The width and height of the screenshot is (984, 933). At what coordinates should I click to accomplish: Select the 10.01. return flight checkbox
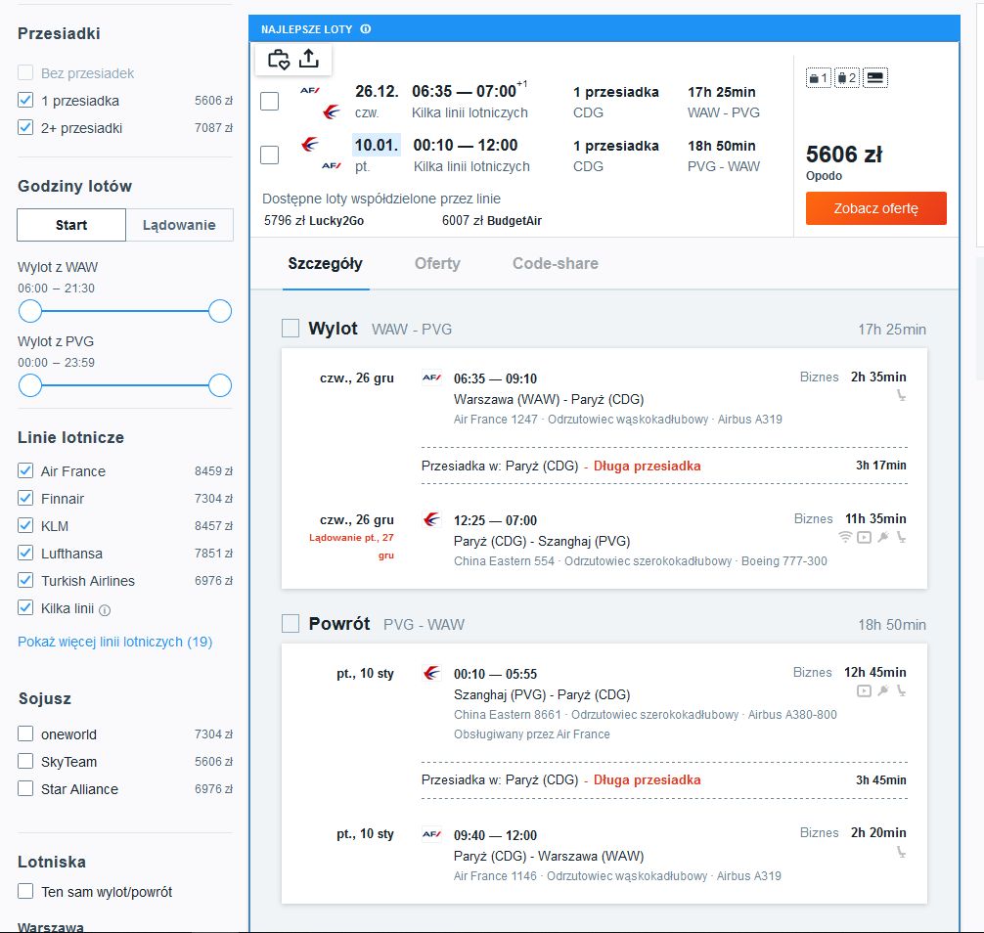click(x=269, y=155)
